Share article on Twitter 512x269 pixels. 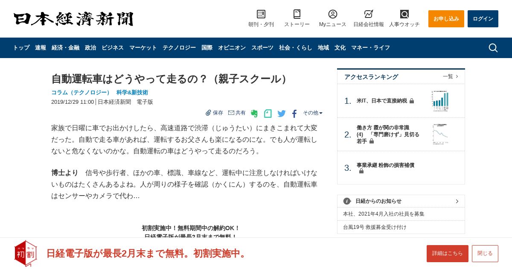282,114
